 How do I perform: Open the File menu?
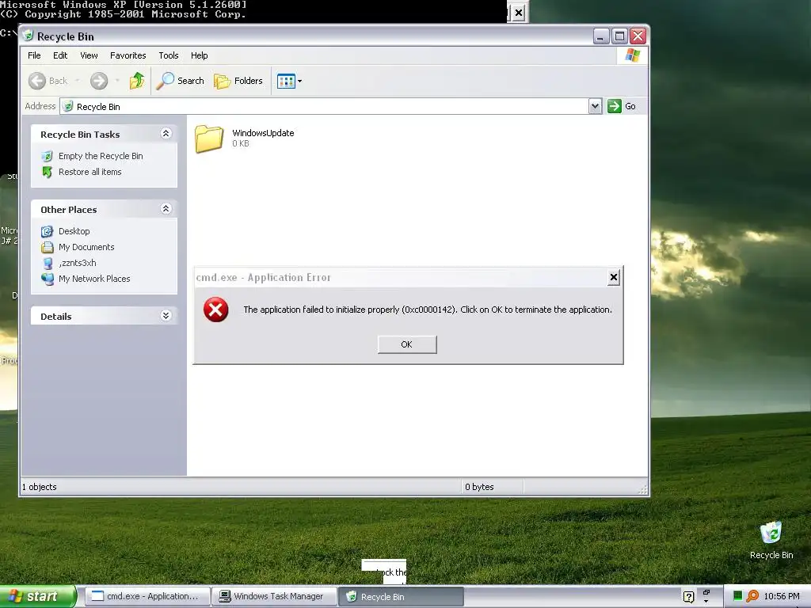point(34,55)
